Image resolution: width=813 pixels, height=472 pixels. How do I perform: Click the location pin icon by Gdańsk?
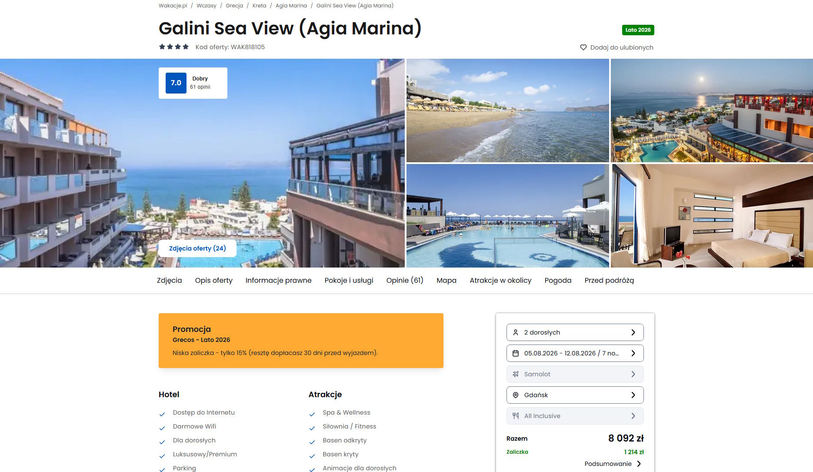(516, 395)
